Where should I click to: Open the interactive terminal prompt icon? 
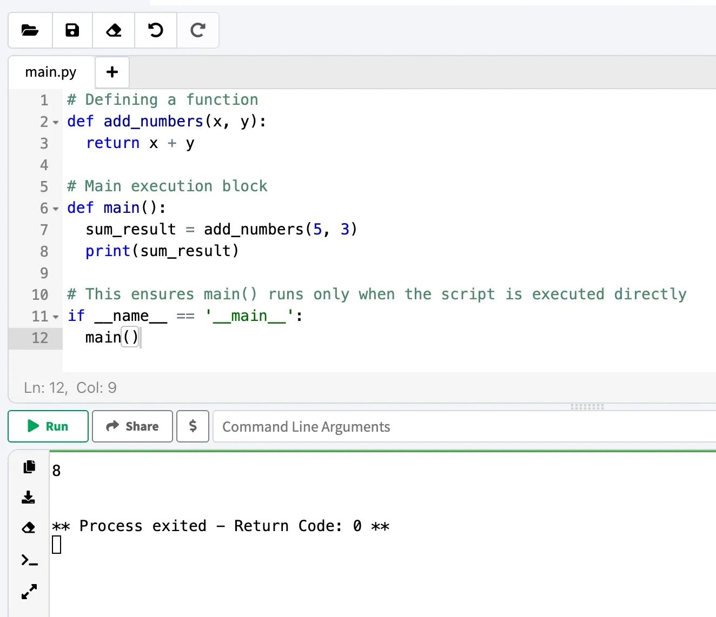pyautogui.click(x=29, y=560)
